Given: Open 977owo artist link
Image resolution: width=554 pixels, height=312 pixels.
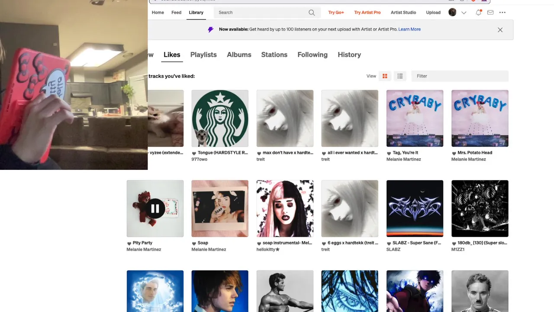Looking at the screenshot, I should (200, 159).
